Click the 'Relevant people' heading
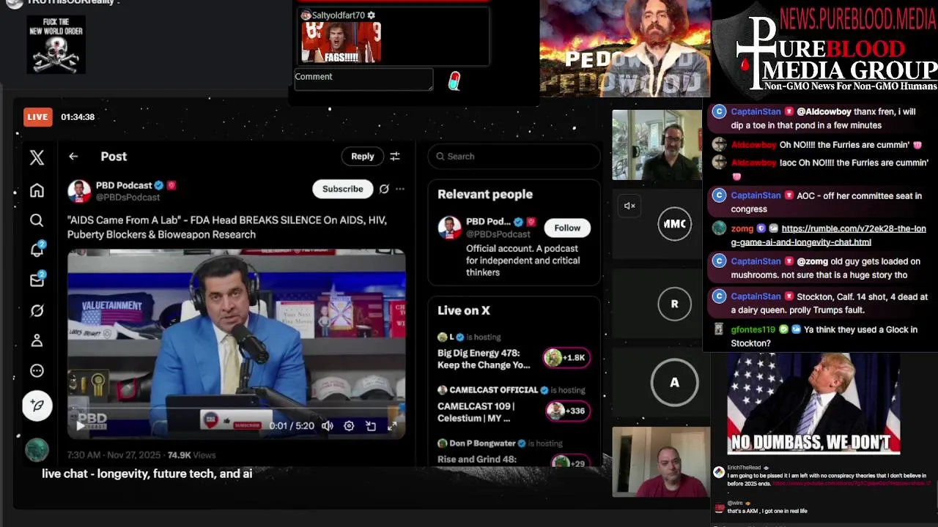This screenshot has width=938, height=527. click(485, 194)
